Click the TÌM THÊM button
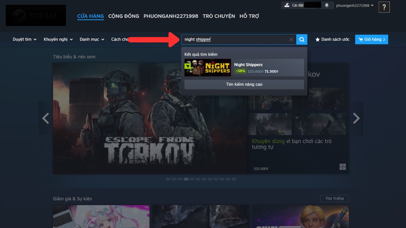406x228 pixels. 334,198
